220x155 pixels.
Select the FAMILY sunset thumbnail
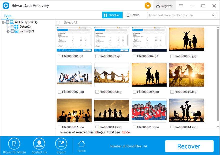point(74,110)
